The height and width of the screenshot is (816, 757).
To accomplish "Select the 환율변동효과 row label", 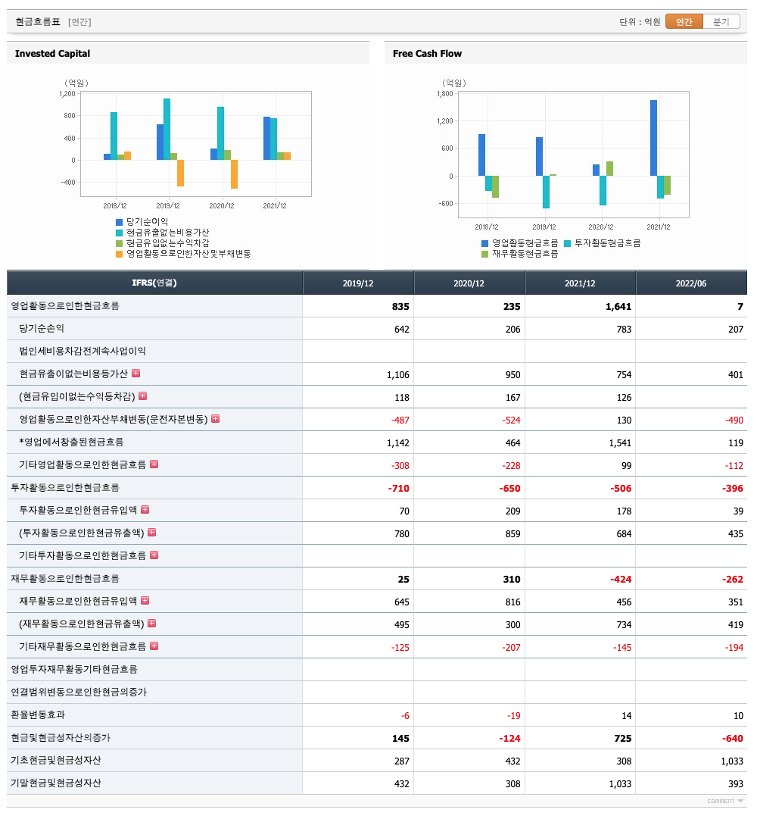I will coord(38,714).
